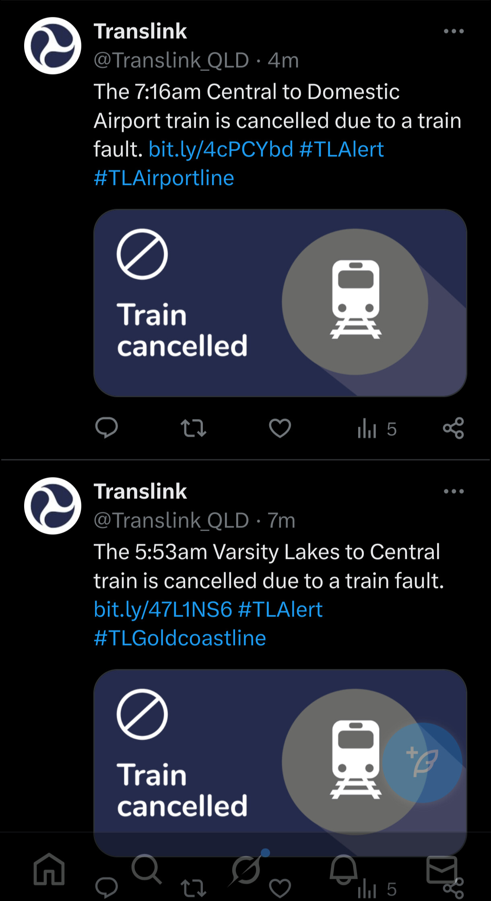This screenshot has width=491, height=901.
Task: Share the Airport line cancellation tweet
Action: [453, 428]
